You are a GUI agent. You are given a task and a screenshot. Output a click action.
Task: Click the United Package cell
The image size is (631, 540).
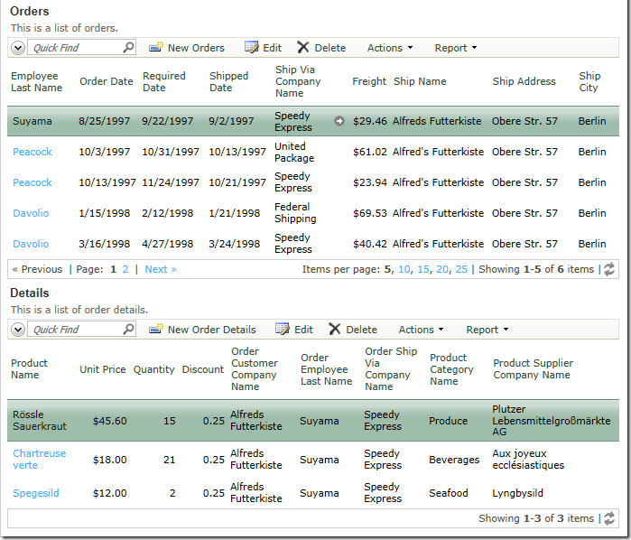pos(294,152)
